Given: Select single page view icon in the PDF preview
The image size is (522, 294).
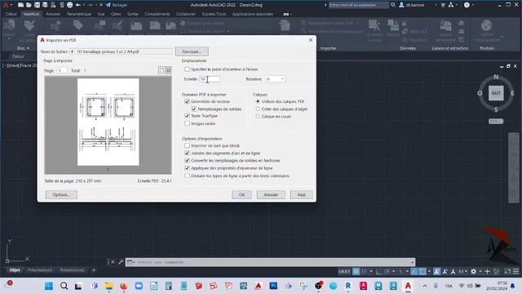Looking at the screenshot, I should [x=161, y=70].
